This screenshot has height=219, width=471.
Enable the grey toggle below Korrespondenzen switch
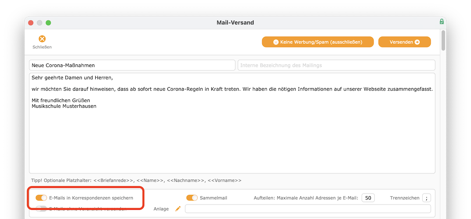(x=41, y=208)
